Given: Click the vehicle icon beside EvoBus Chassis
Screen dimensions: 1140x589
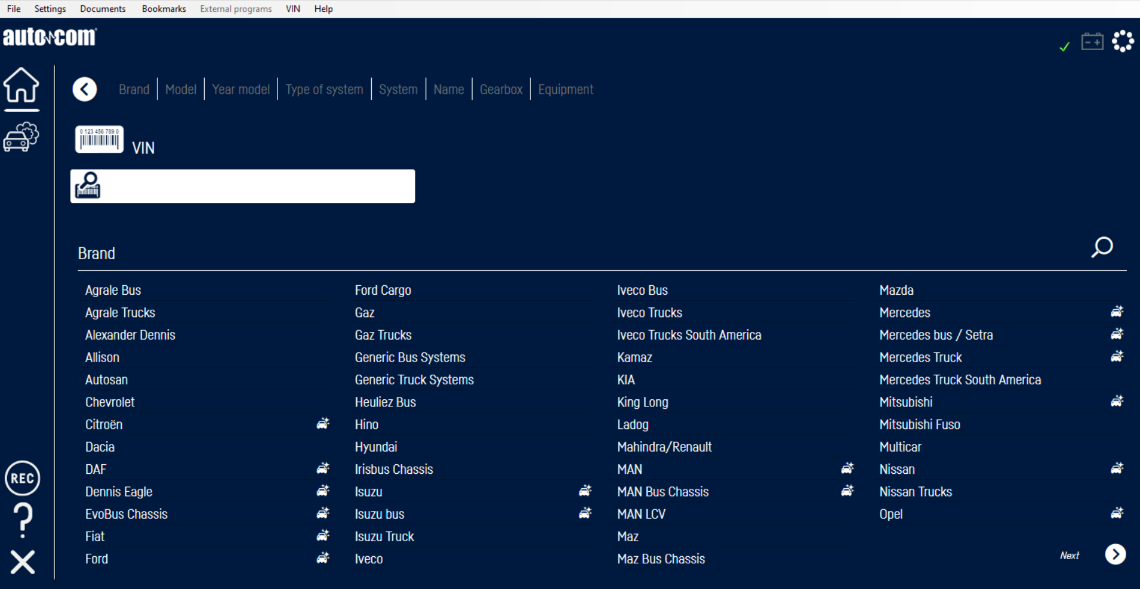Looking at the screenshot, I should [323, 513].
